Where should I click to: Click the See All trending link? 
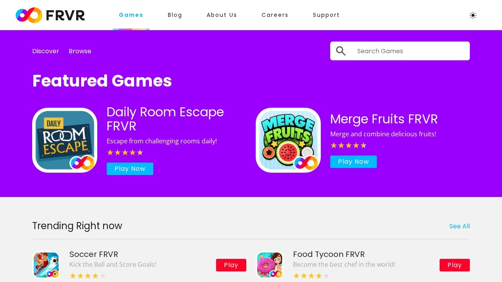coord(460,226)
